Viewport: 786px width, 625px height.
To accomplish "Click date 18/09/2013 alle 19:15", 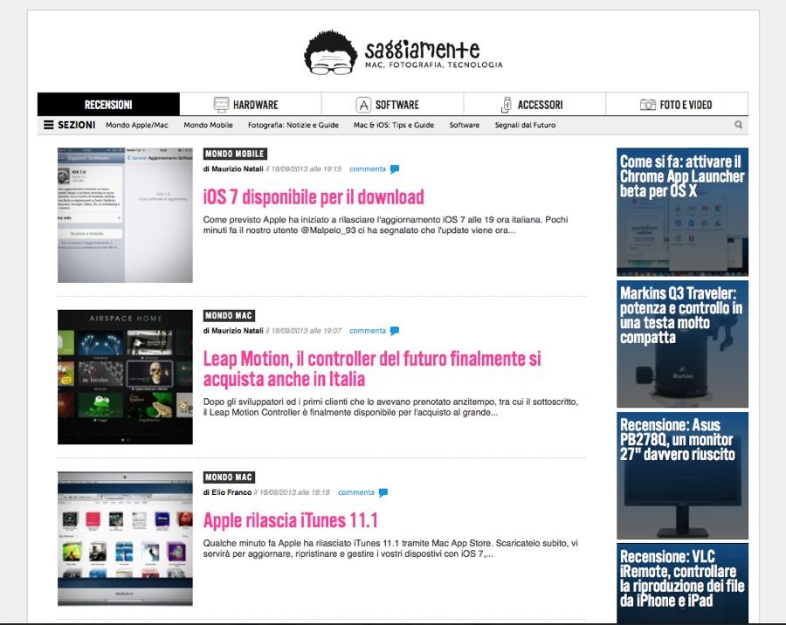I will tap(307, 168).
